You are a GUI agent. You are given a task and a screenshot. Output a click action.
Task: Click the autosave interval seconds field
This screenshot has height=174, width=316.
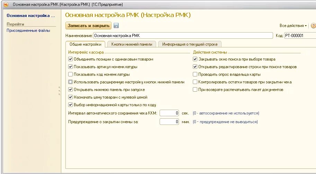tap(169, 113)
